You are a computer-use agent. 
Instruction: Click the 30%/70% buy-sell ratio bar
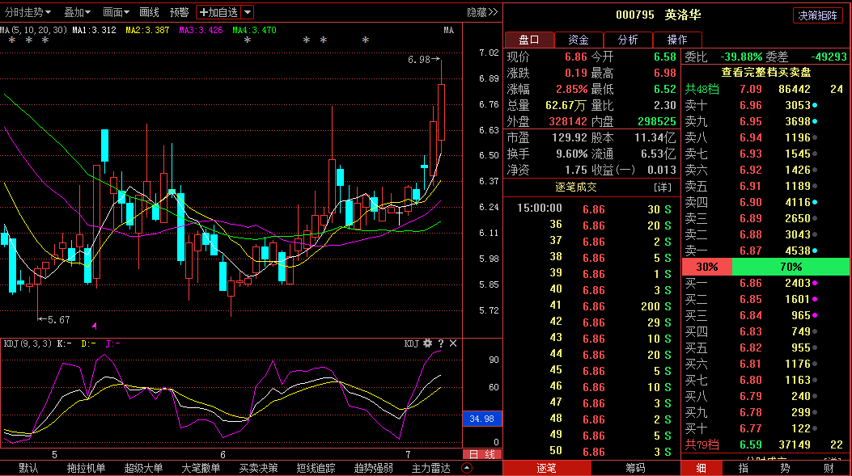(x=765, y=267)
